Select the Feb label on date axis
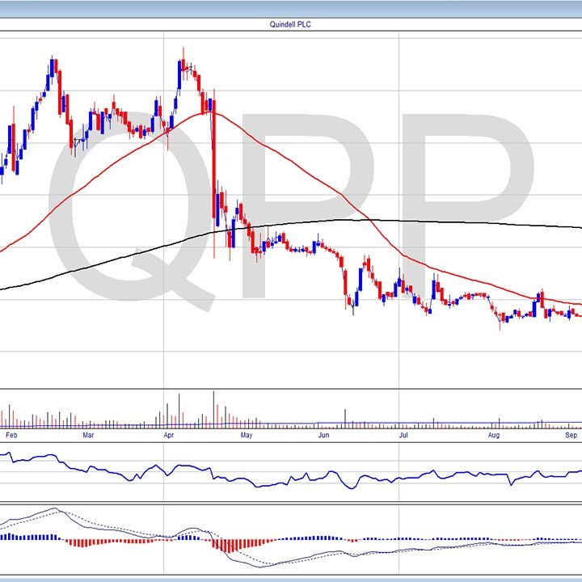This screenshot has height=582, width=582. pos(11,434)
